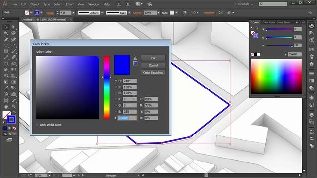Click the search field in the title bar
This screenshot has width=317, height=178.
pos(273,4)
